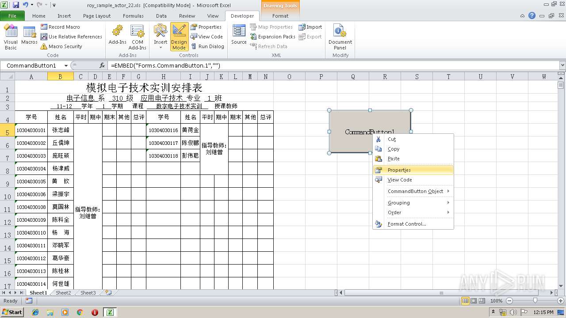
Task: Choose Cut from the context menu
Action: [x=413, y=139]
